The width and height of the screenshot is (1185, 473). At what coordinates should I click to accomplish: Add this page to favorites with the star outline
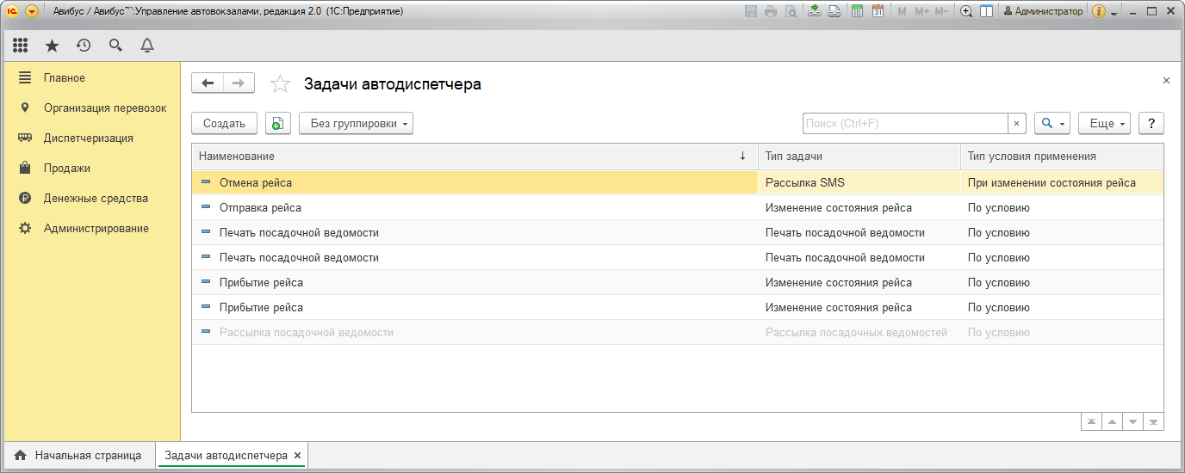[x=280, y=83]
